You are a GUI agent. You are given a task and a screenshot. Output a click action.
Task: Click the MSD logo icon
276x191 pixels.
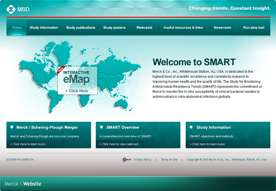(11, 9)
